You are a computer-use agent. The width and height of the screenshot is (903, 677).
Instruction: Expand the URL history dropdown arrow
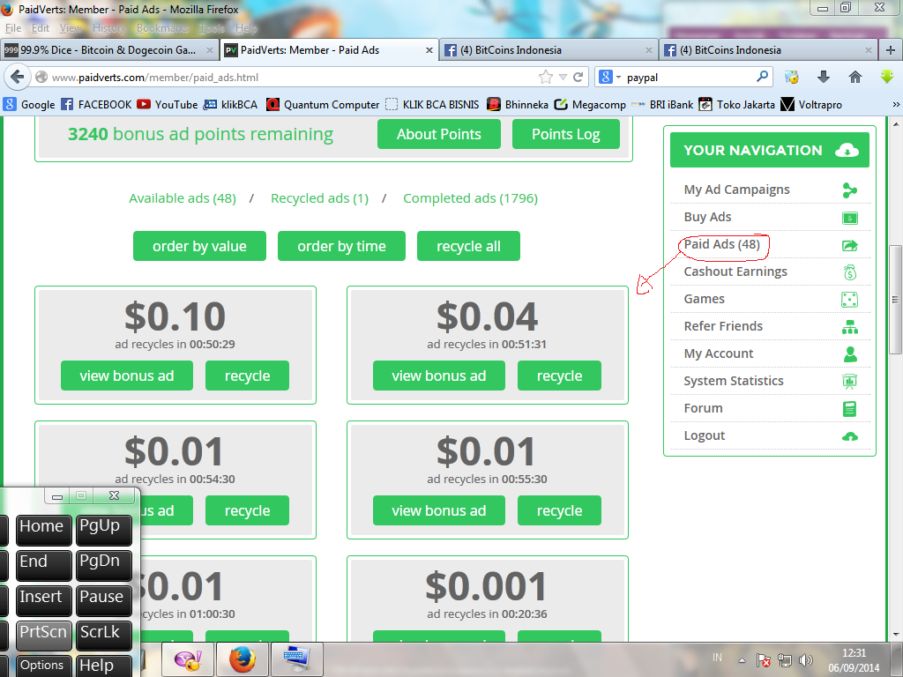(x=563, y=77)
